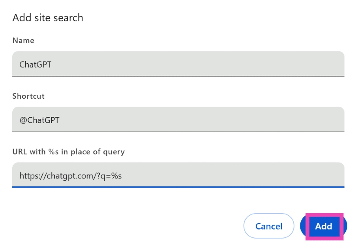Confirm the site search with Add
This screenshot has height=248, width=356.
click(324, 226)
